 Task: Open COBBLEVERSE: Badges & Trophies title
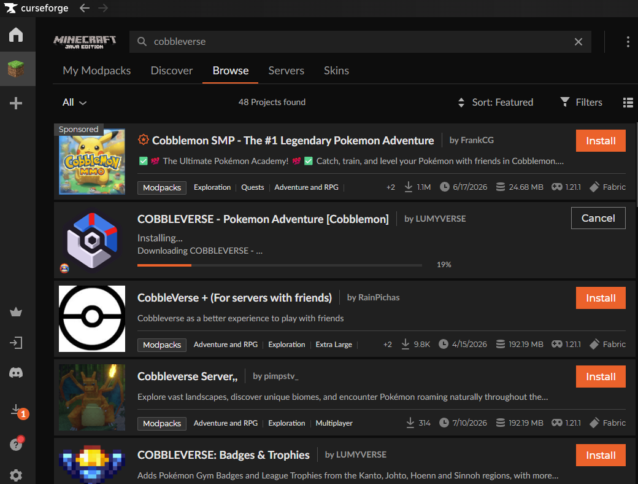pos(223,455)
